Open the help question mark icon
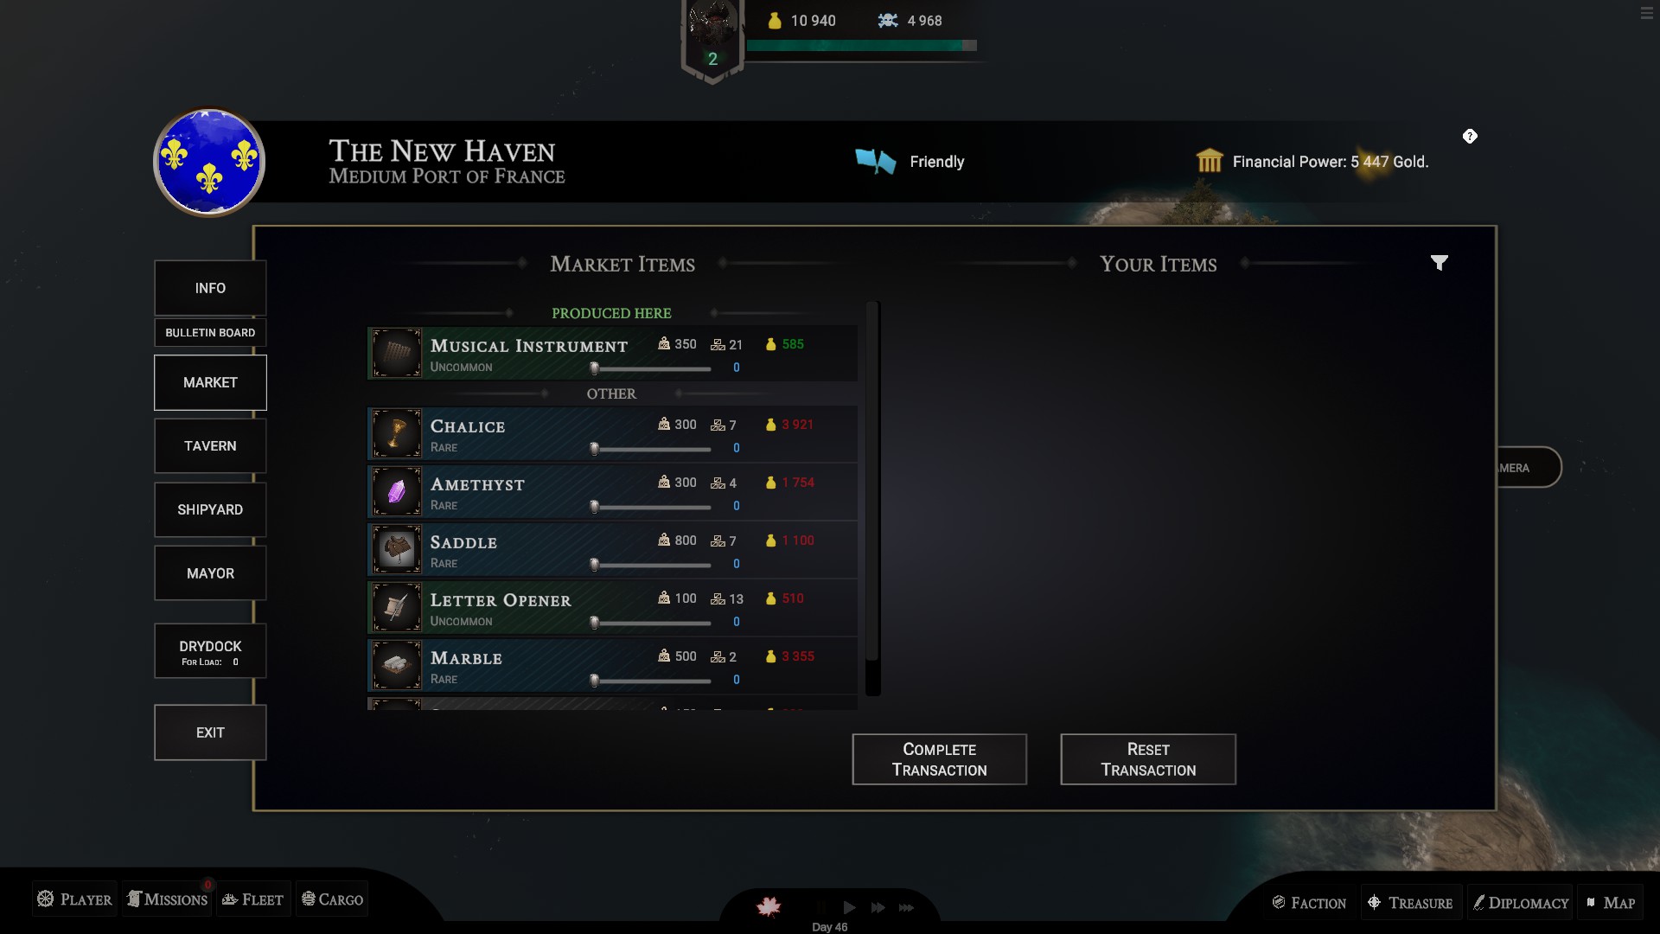Image resolution: width=1660 pixels, height=934 pixels. (x=1470, y=137)
